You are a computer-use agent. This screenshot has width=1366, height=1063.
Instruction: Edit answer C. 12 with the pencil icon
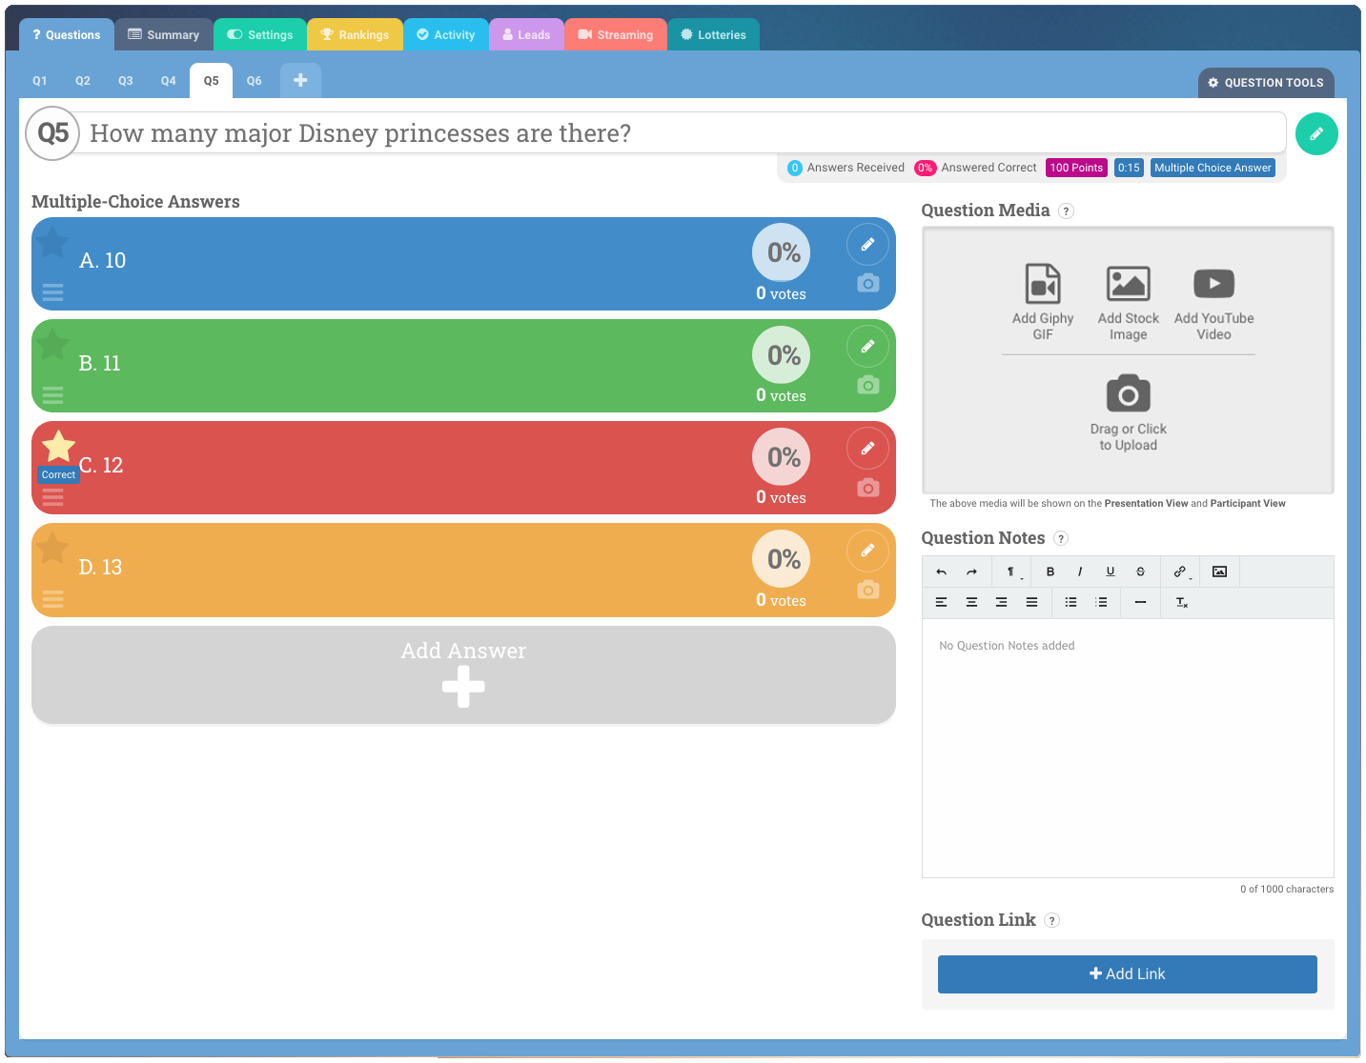coord(867,449)
